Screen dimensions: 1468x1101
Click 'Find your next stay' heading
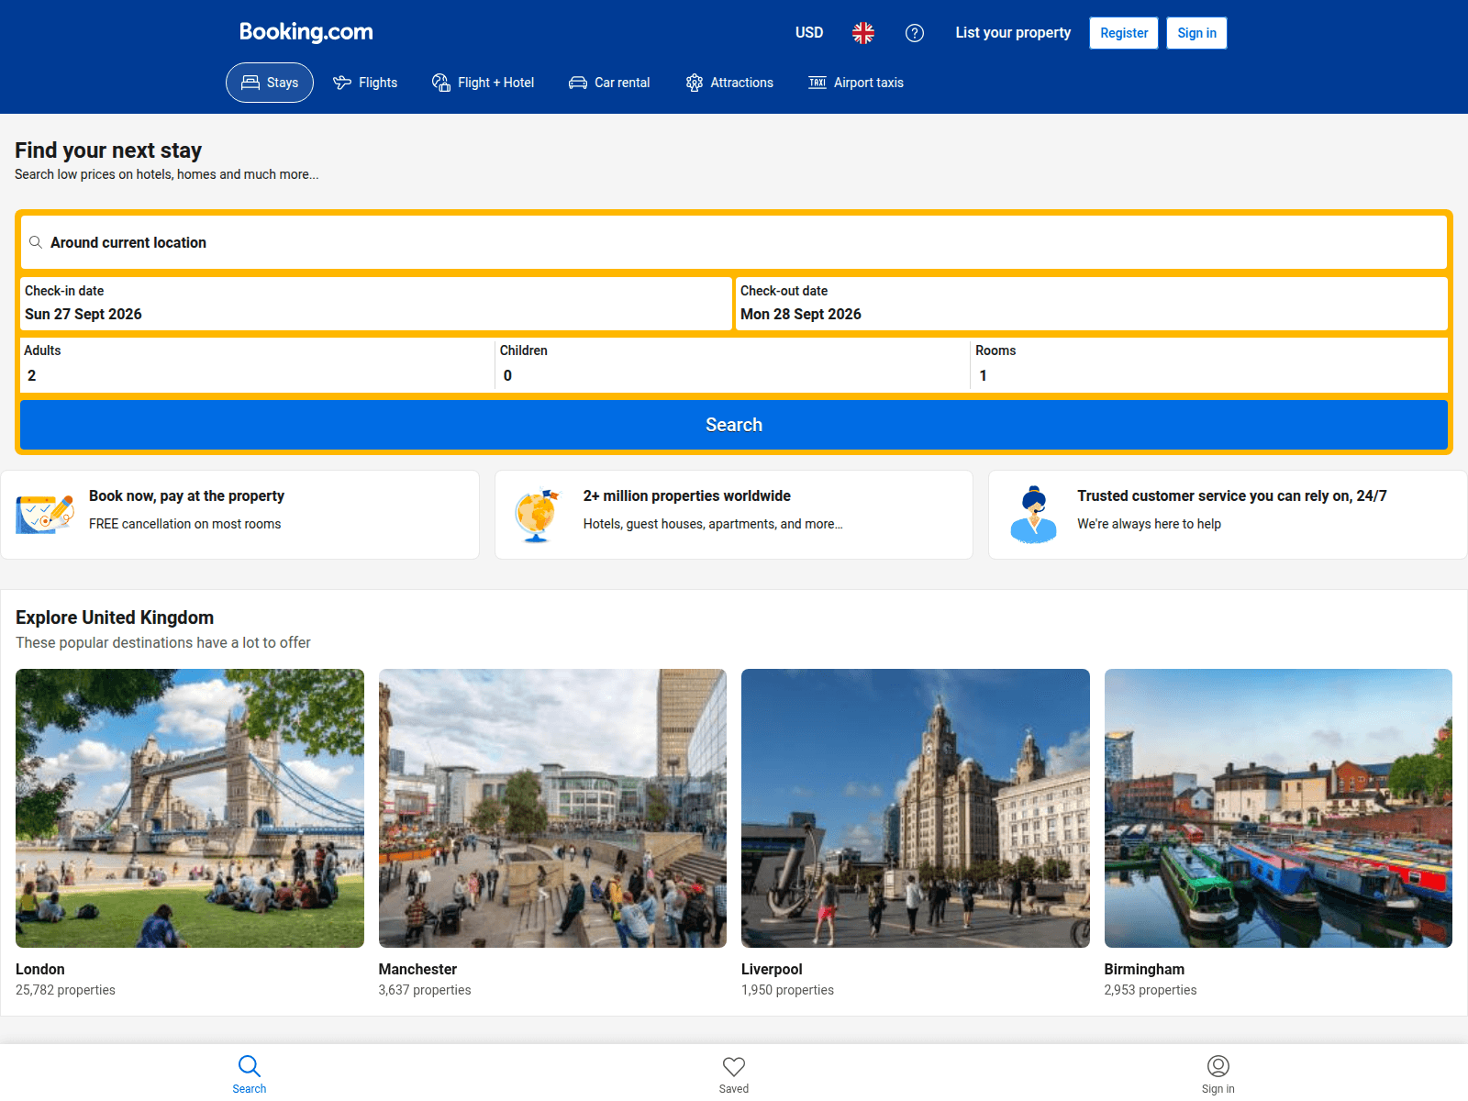108,150
